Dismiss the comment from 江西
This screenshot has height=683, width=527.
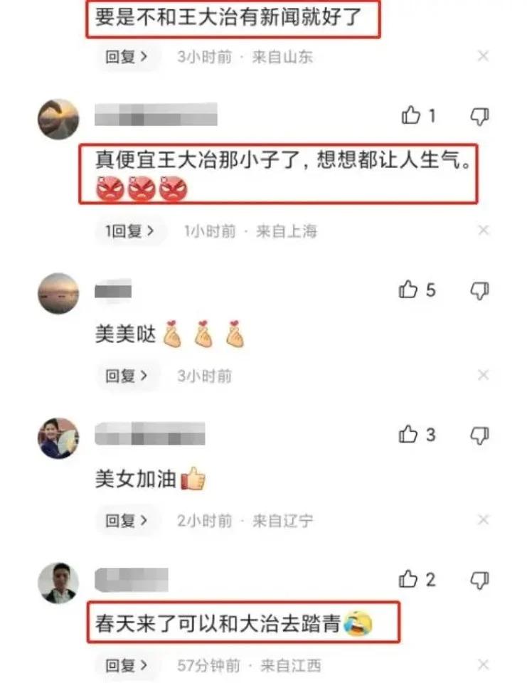(483, 665)
